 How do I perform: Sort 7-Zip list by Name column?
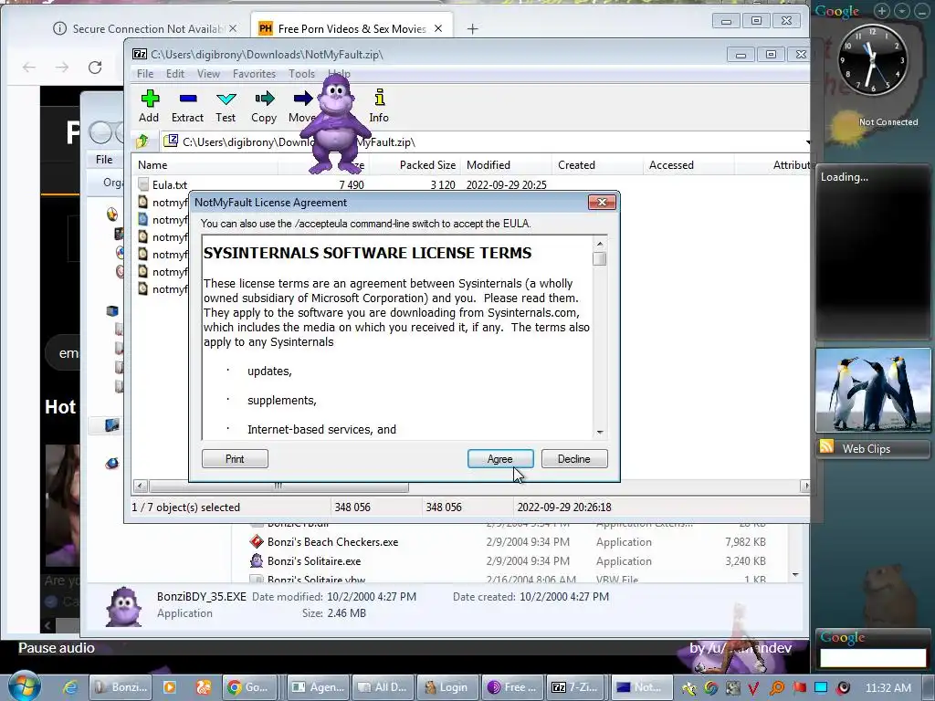click(x=152, y=165)
